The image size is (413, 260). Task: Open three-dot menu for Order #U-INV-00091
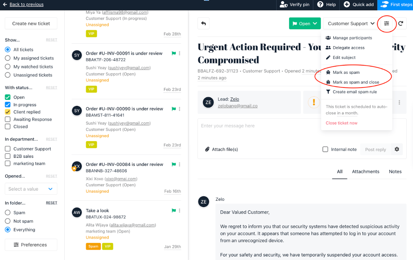pyautogui.click(x=180, y=53)
